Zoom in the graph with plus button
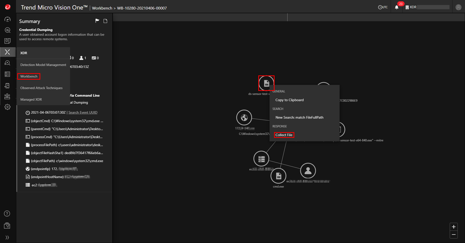This screenshot has height=243, width=465. tap(453, 227)
